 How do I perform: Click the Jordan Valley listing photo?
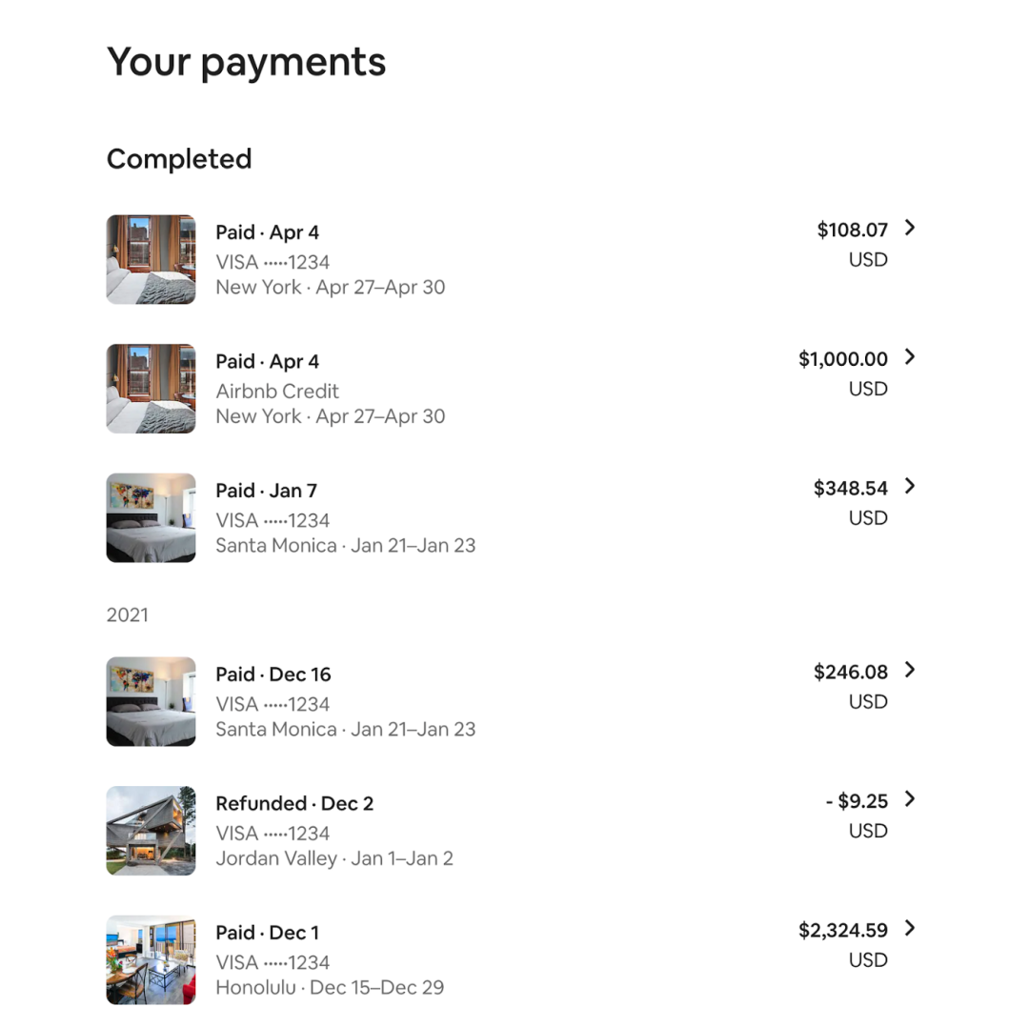point(151,831)
